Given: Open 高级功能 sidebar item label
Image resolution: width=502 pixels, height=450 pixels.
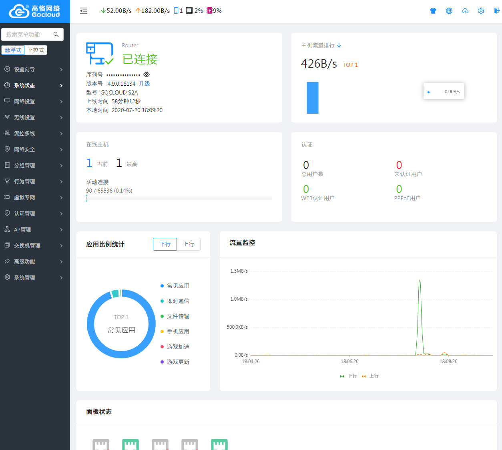Looking at the screenshot, I should click(x=24, y=261).
